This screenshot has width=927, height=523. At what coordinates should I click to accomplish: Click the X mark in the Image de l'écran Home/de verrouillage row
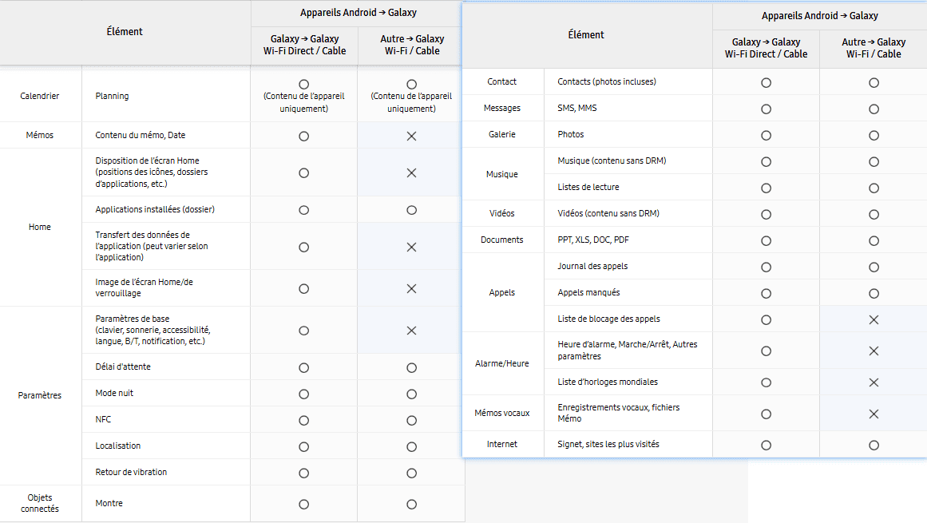pyautogui.click(x=411, y=288)
